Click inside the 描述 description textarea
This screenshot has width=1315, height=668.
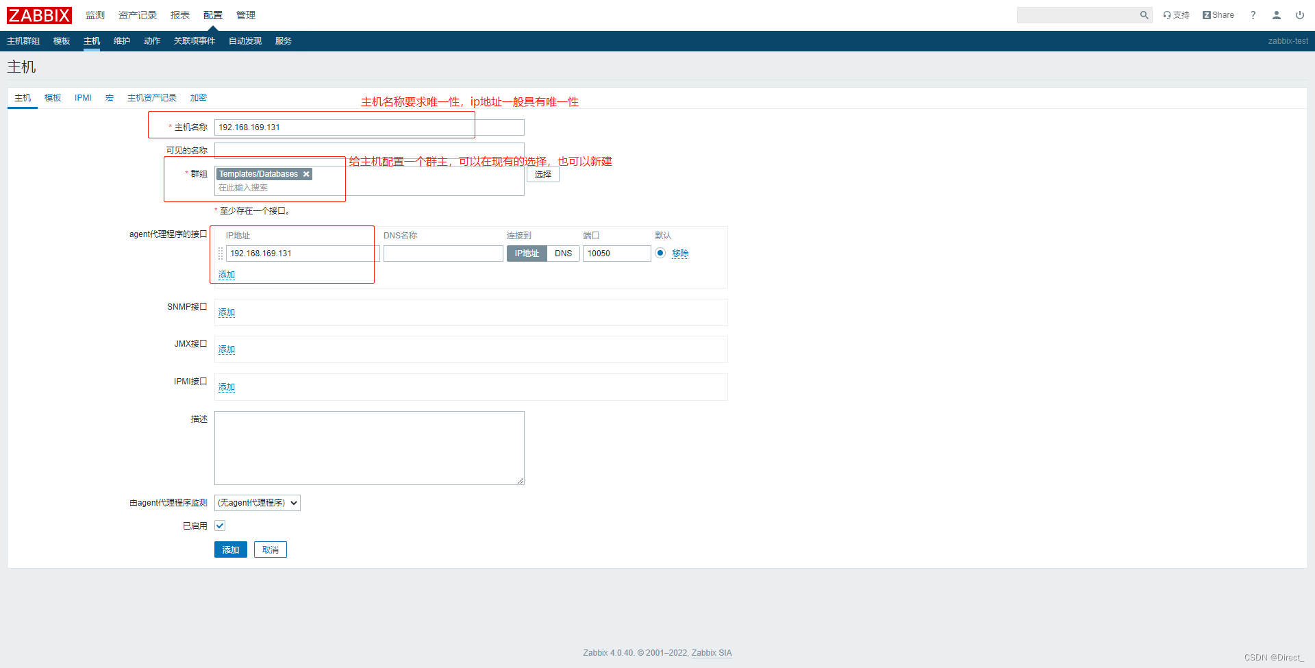tap(369, 448)
